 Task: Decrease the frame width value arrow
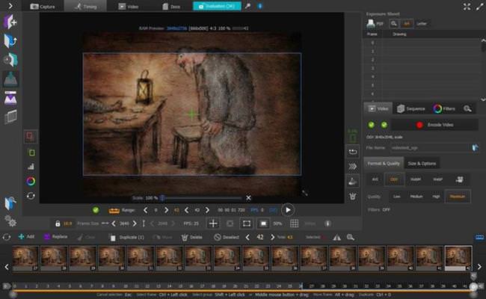(x=114, y=224)
